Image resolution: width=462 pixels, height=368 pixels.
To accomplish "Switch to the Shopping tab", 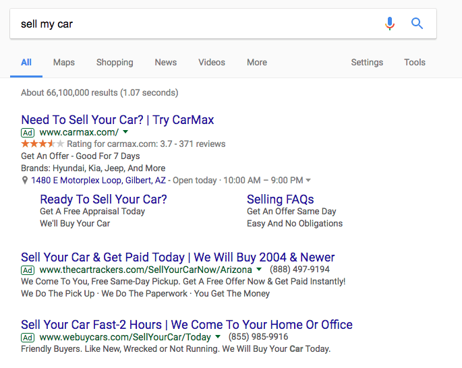I will [115, 63].
